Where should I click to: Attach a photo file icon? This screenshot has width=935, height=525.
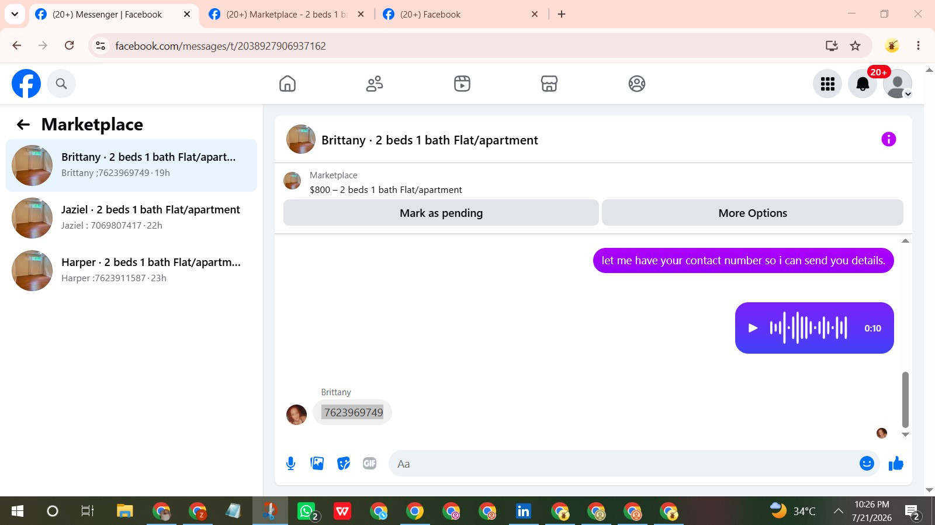317,464
